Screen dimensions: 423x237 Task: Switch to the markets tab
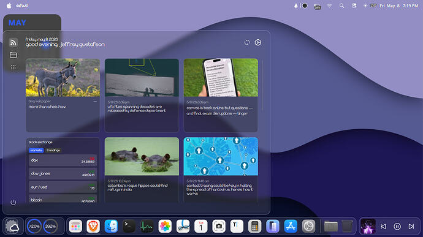click(36, 150)
